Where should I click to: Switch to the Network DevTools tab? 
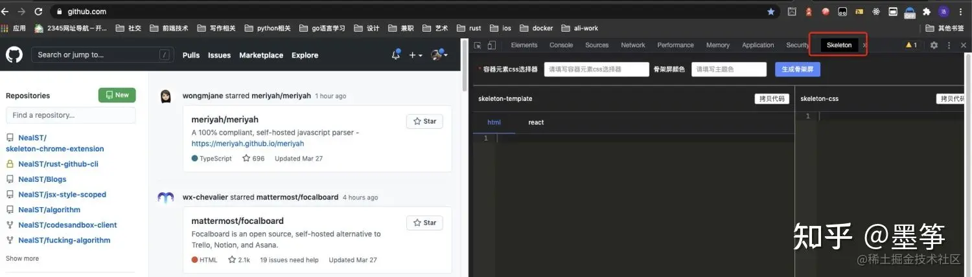tap(633, 45)
